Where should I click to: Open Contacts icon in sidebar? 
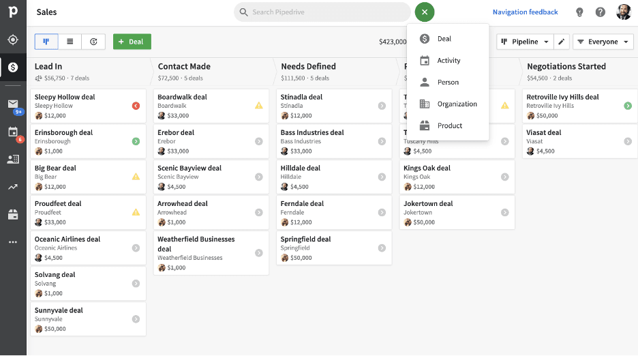coord(13,159)
